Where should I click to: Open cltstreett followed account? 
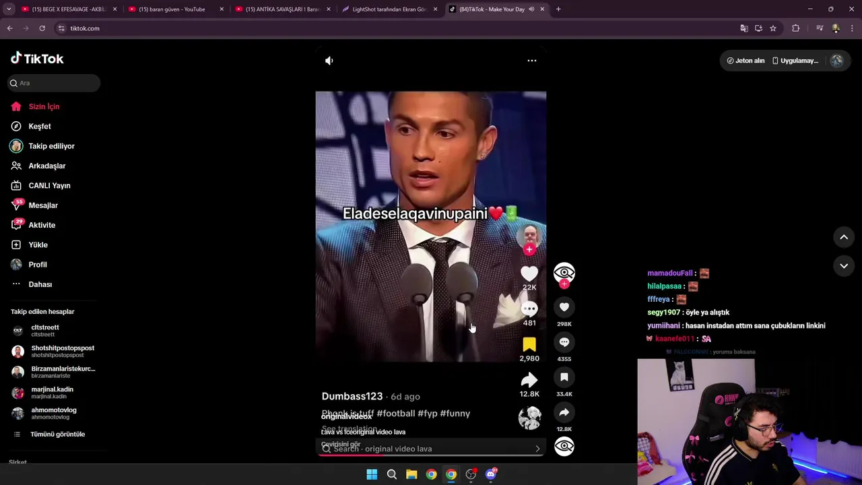[x=45, y=331]
